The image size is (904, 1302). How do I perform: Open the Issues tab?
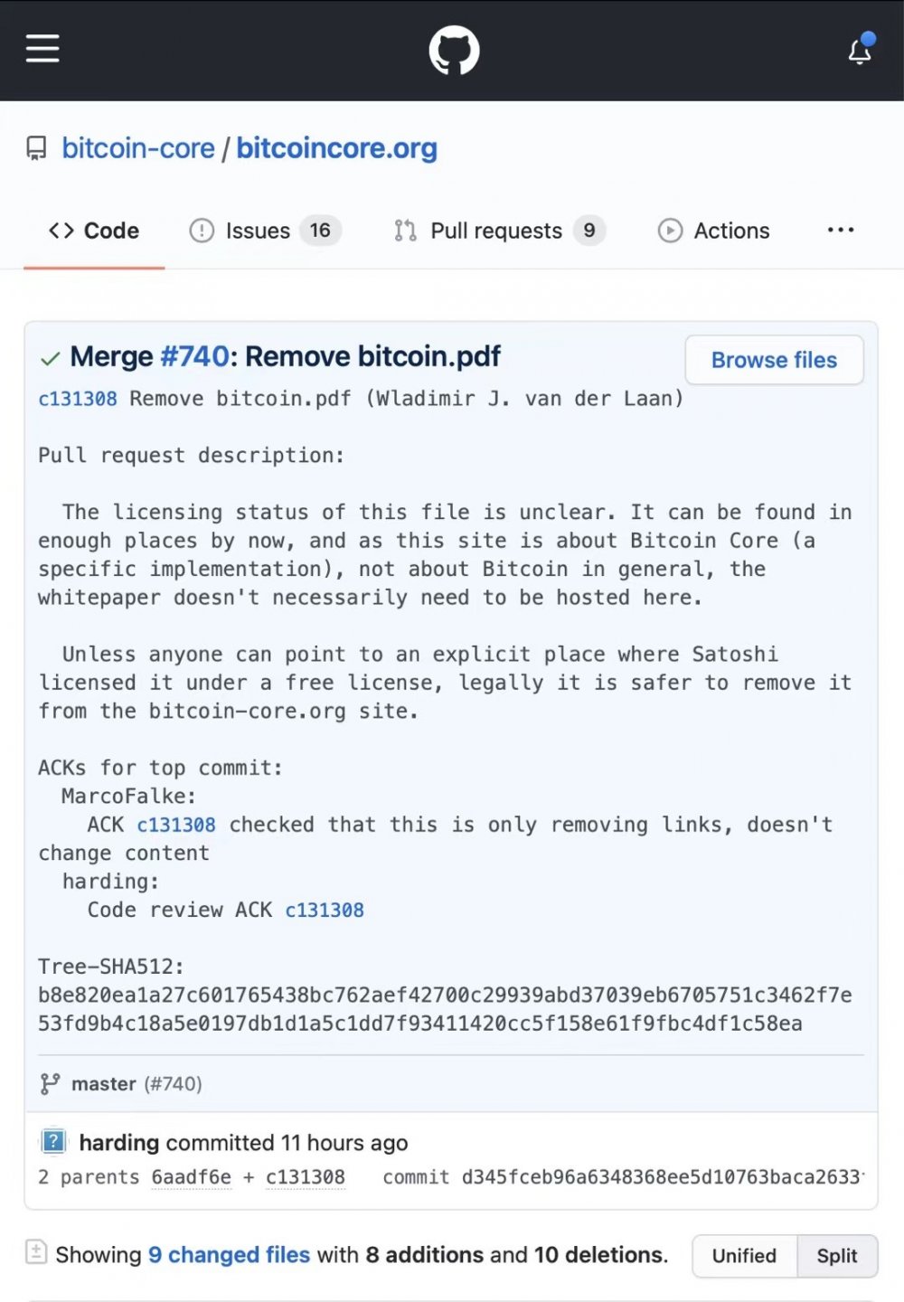click(265, 231)
